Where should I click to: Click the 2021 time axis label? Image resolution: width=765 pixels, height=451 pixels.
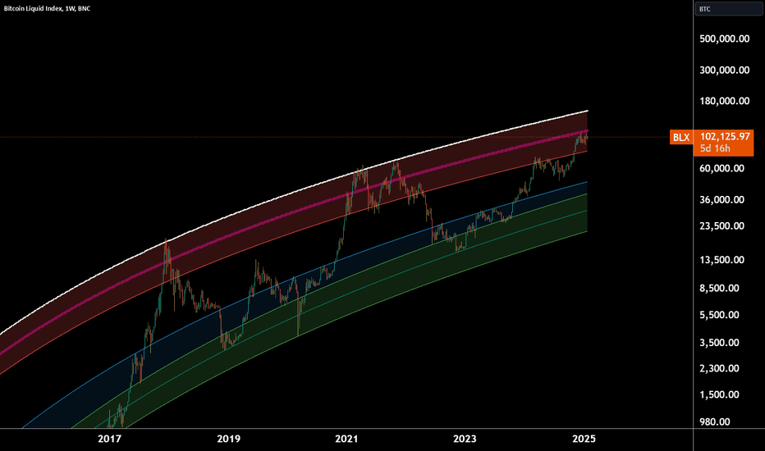[x=346, y=439]
